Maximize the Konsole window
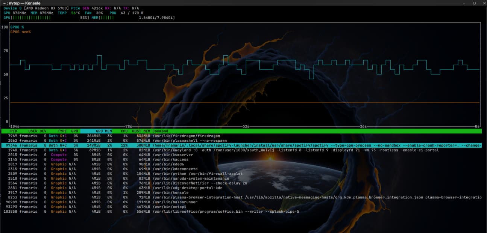The image size is (487, 233). click(474, 3)
